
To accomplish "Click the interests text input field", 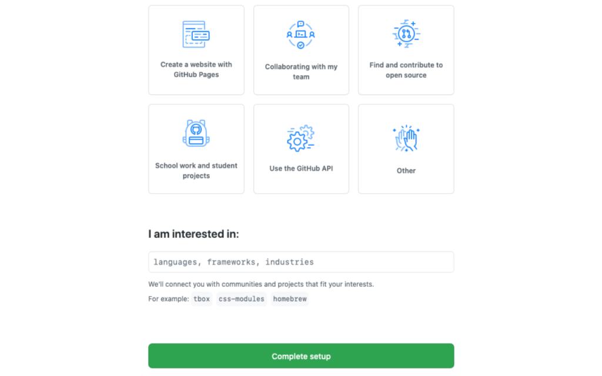I will [301, 262].
